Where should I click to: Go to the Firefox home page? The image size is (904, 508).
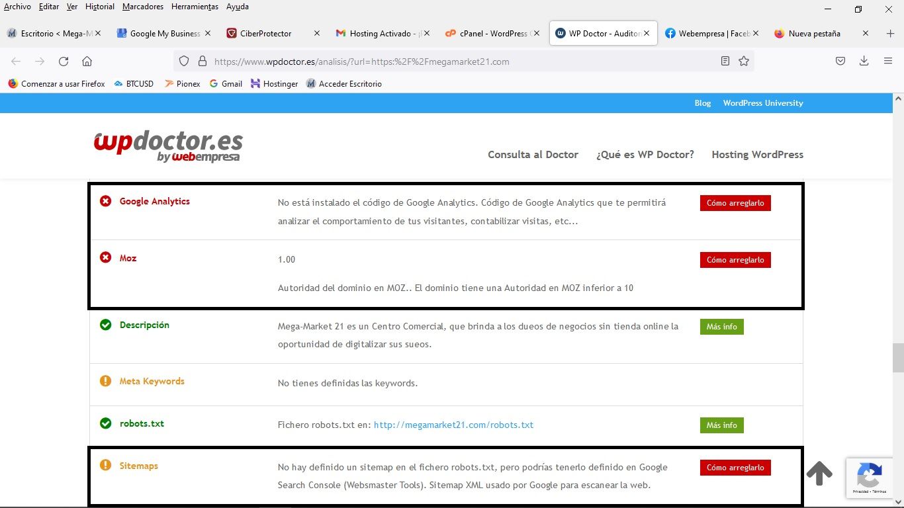(87, 62)
